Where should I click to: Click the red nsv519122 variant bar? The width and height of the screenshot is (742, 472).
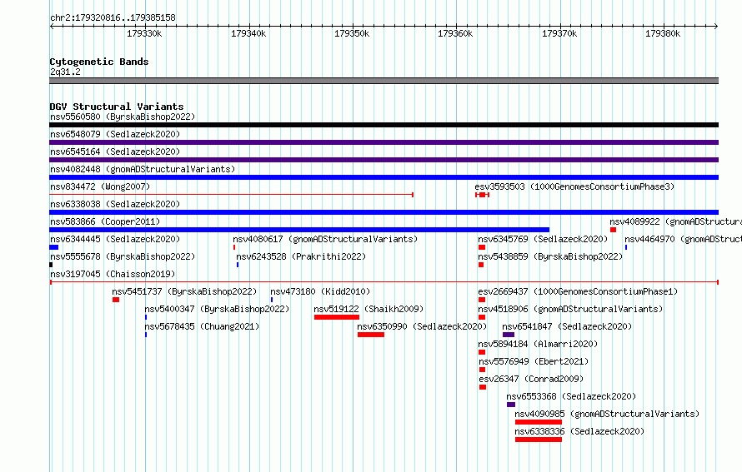click(337, 317)
